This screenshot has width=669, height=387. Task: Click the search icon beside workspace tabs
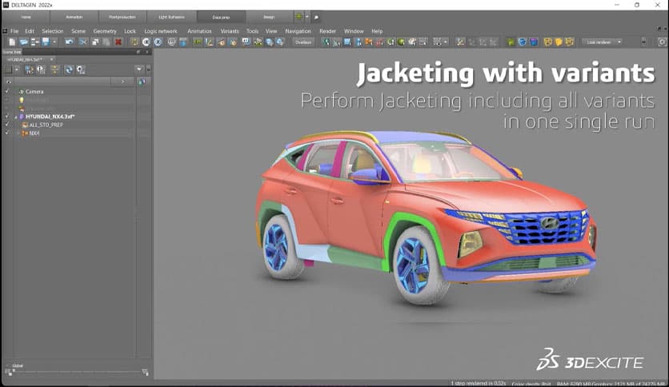point(315,16)
